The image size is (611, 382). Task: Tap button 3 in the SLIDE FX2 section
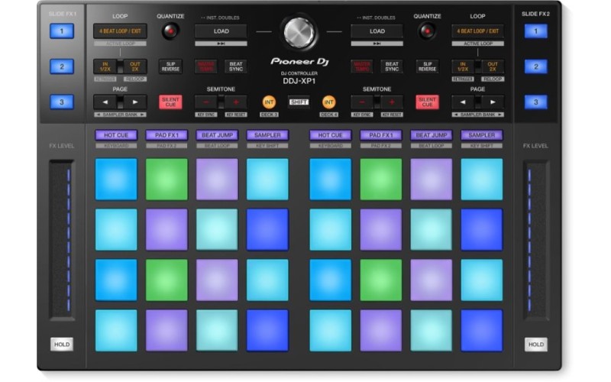pos(536,102)
